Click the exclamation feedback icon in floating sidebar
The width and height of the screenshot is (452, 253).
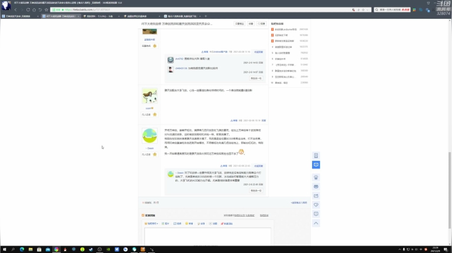(x=316, y=214)
